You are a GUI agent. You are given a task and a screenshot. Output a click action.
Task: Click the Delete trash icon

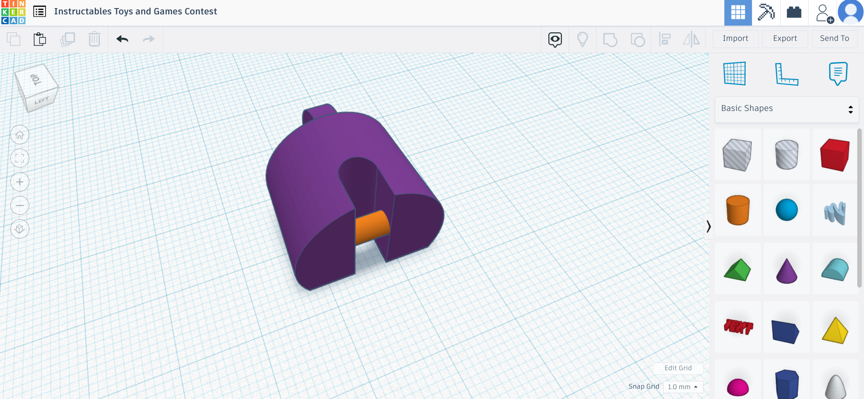coord(95,39)
